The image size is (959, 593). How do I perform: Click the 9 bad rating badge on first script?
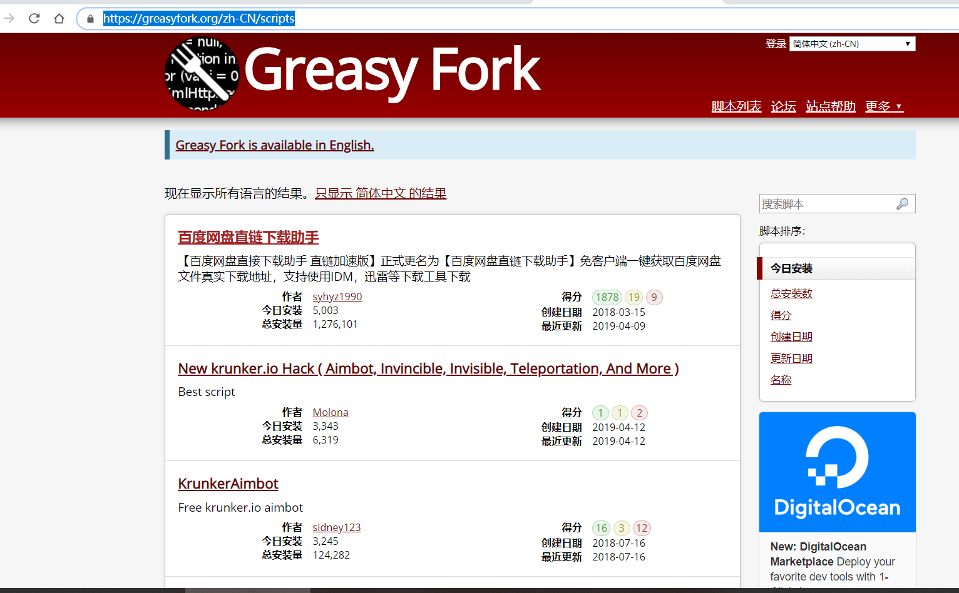(x=654, y=297)
